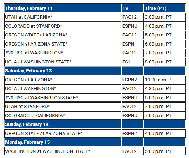The width and height of the screenshot is (189, 158).
Task: Select UTAH at CALIFORNIA game cell
Action: click(x=63, y=17)
